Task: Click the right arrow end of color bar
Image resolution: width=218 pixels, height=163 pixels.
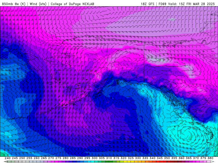Action: tap(212, 162)
